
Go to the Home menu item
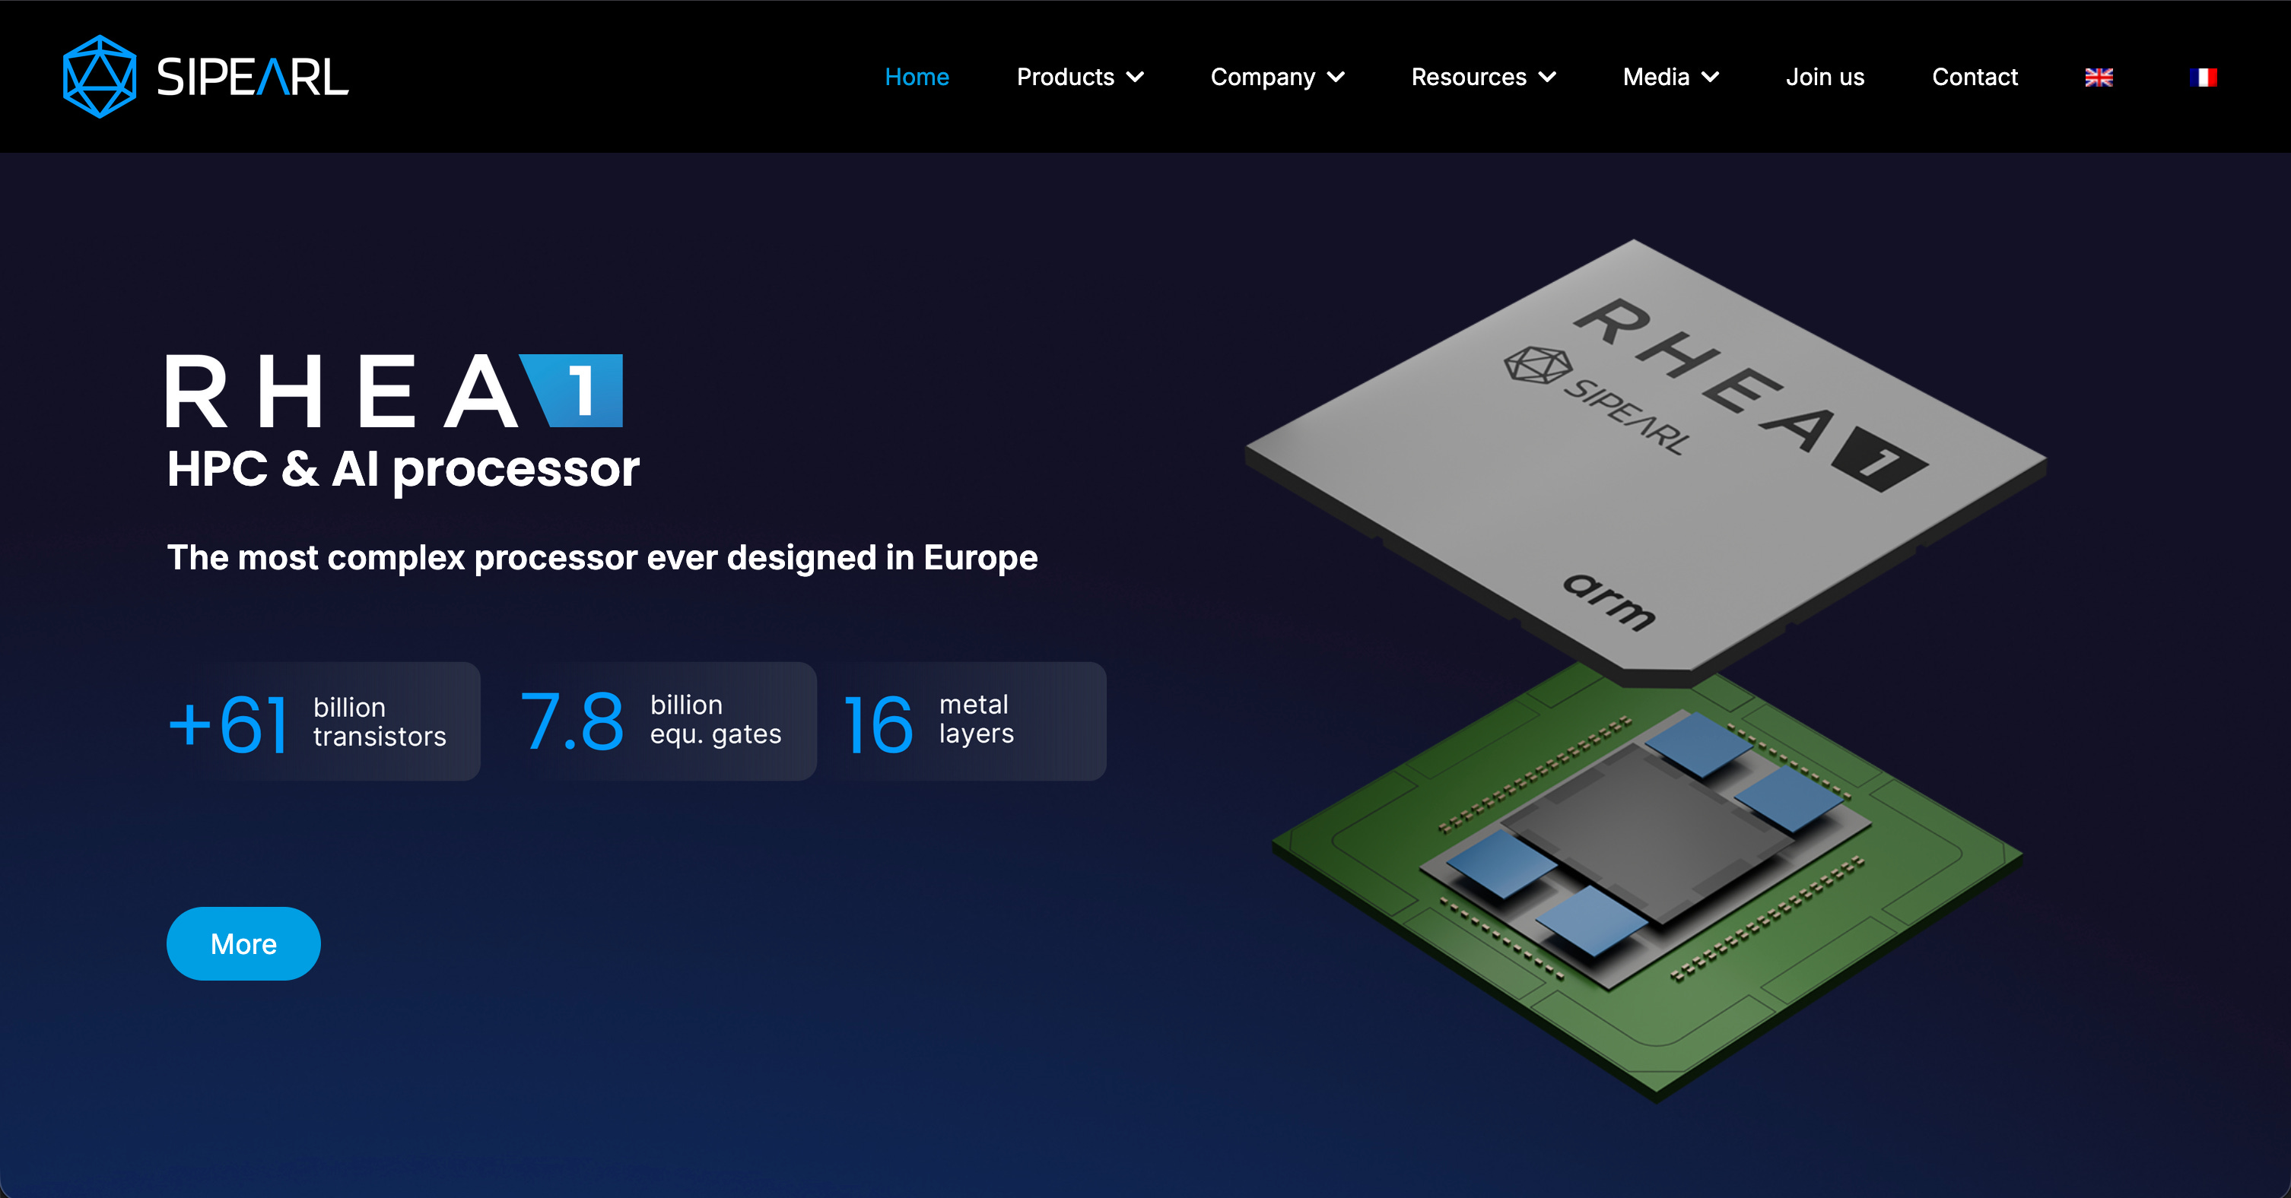pos(917,78)
